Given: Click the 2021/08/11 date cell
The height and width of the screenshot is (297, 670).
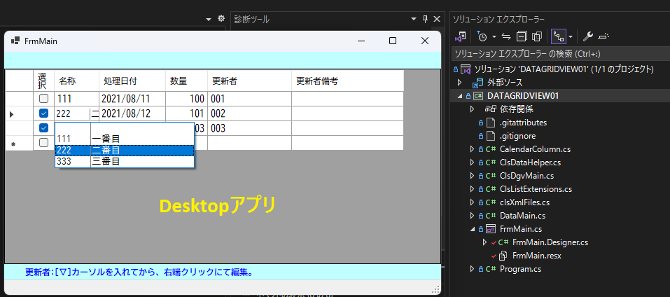Looking at the screenshot, I should pos(132,99).
